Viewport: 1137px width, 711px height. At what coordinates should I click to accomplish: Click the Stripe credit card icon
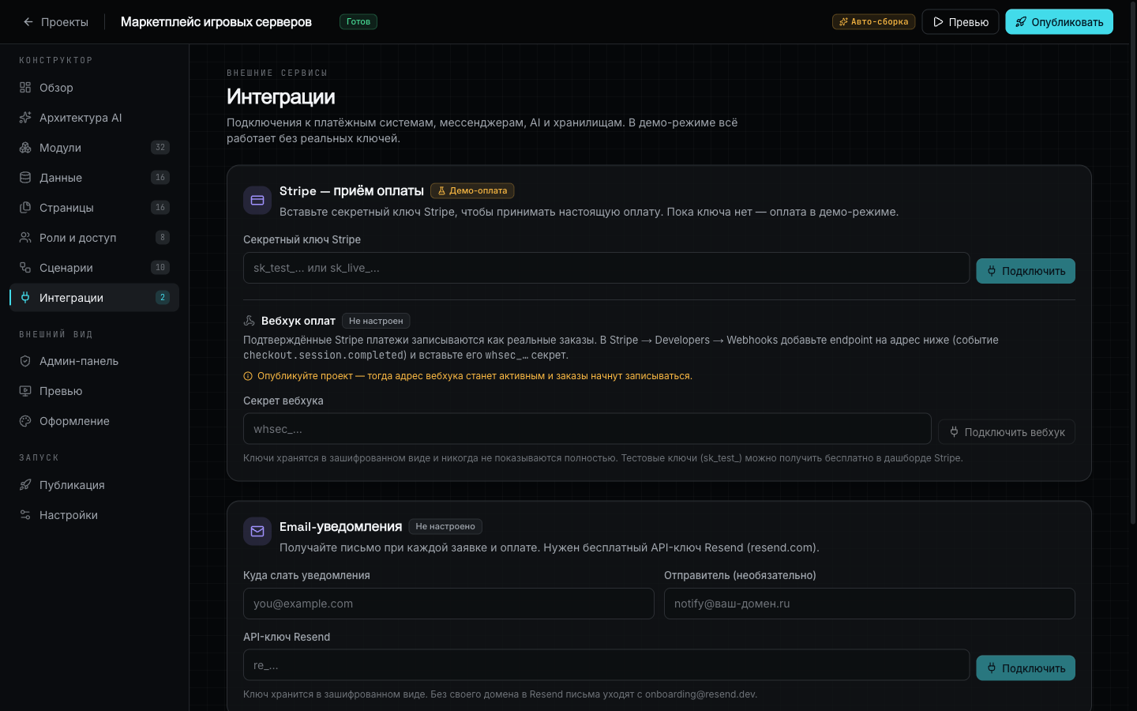tap(257, 201)
